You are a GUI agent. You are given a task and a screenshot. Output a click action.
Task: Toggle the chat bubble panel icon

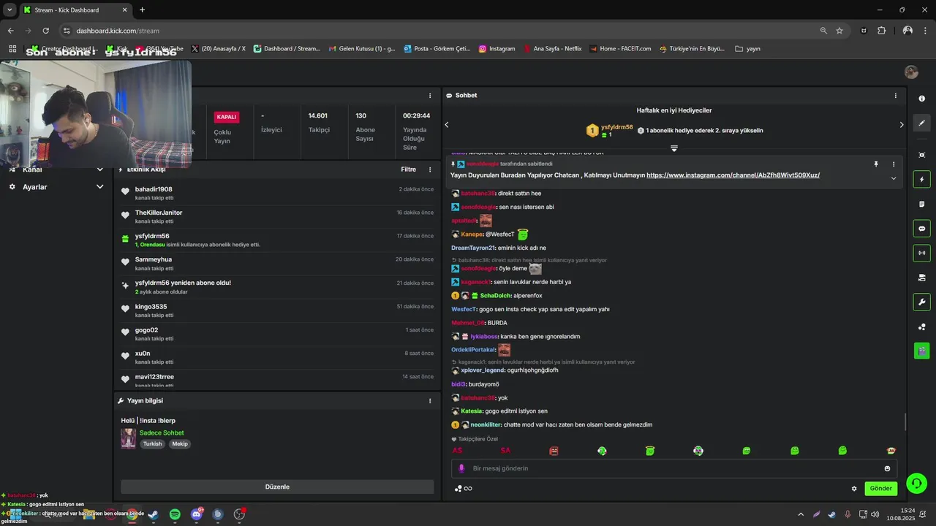click(921, 229)
